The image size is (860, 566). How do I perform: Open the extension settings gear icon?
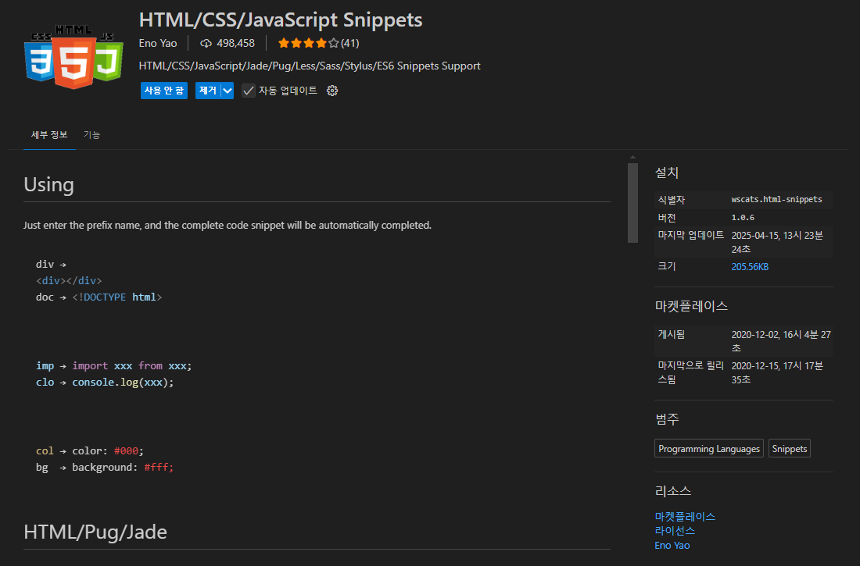(x=331, y=91)
